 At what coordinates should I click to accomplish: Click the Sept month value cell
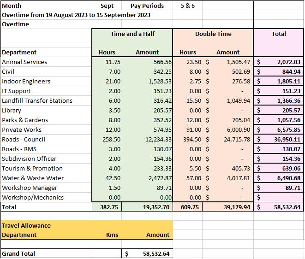click(x=107, y=6)
